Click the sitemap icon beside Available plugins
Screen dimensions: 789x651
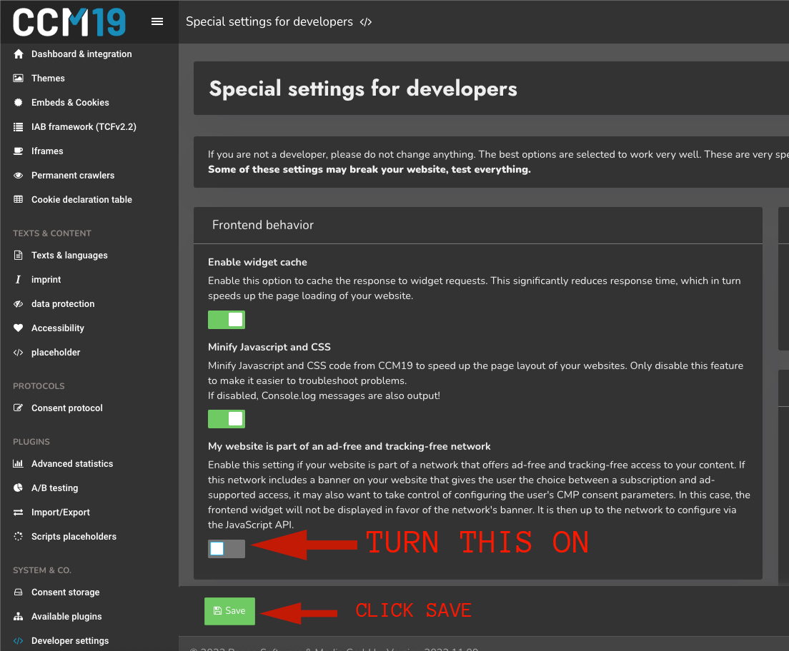coord(18,616)
